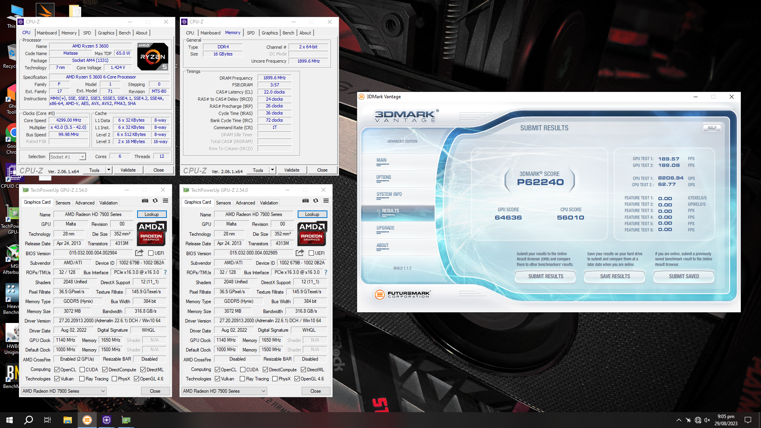Click Tools button in left CPU-Z

coord(94,170)
